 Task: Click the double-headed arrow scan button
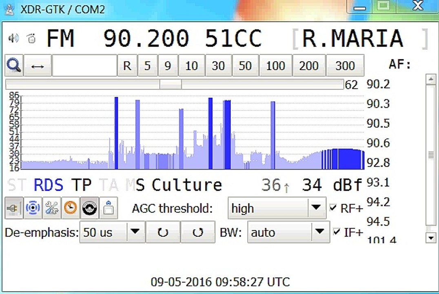click(38, 66)
